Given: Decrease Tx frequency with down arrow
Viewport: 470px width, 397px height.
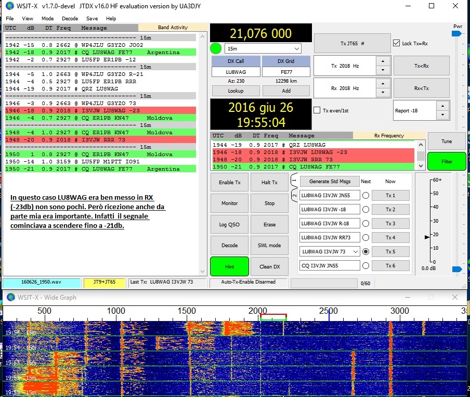Looking at the screenshot, I should (x=383, y=70).
